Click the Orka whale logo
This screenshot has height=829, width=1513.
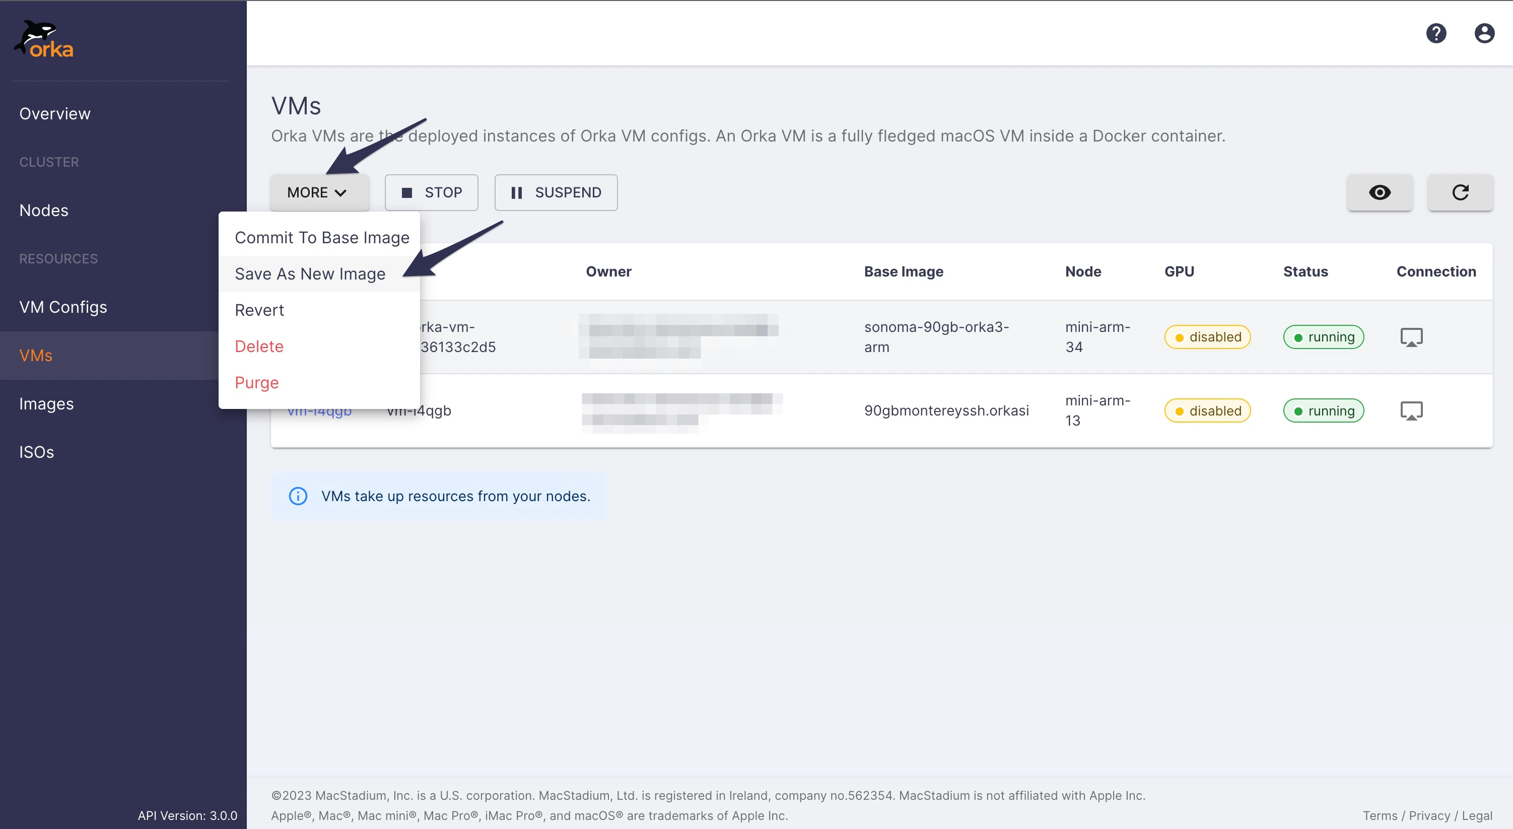tap(44, 40)
